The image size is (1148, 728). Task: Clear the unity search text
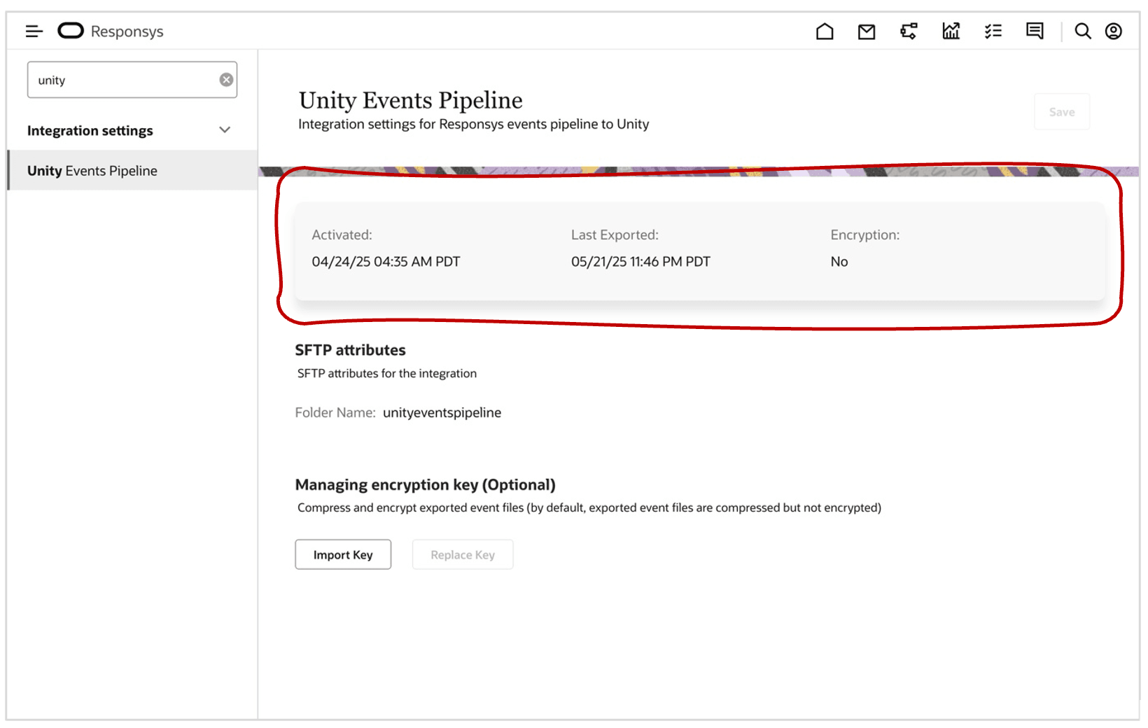(226, 80)
